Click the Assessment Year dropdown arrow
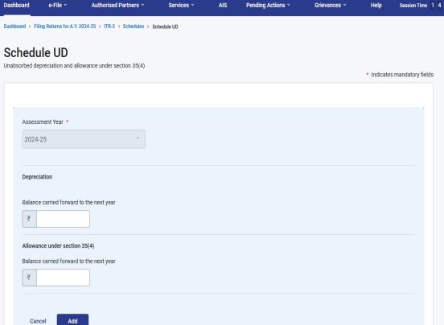Screen dimensions: 444x325 pos(138,138)
